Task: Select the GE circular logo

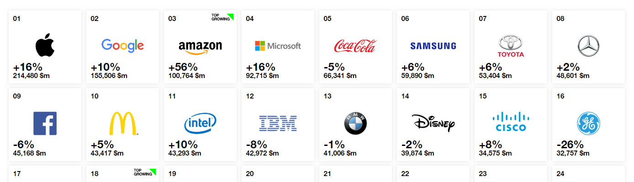Action: pyautogui.click(x=588, y=123)
